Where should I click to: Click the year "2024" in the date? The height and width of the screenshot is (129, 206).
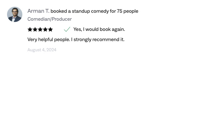[51, 50]
